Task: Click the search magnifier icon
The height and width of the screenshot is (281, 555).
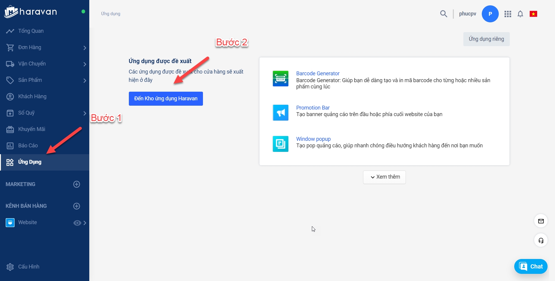Action: coord(443,14)
